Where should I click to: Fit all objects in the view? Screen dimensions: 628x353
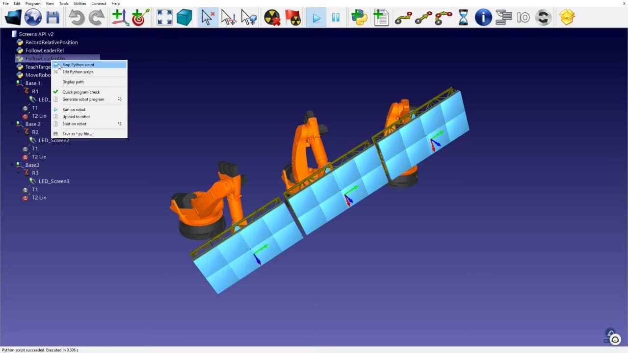164,18
